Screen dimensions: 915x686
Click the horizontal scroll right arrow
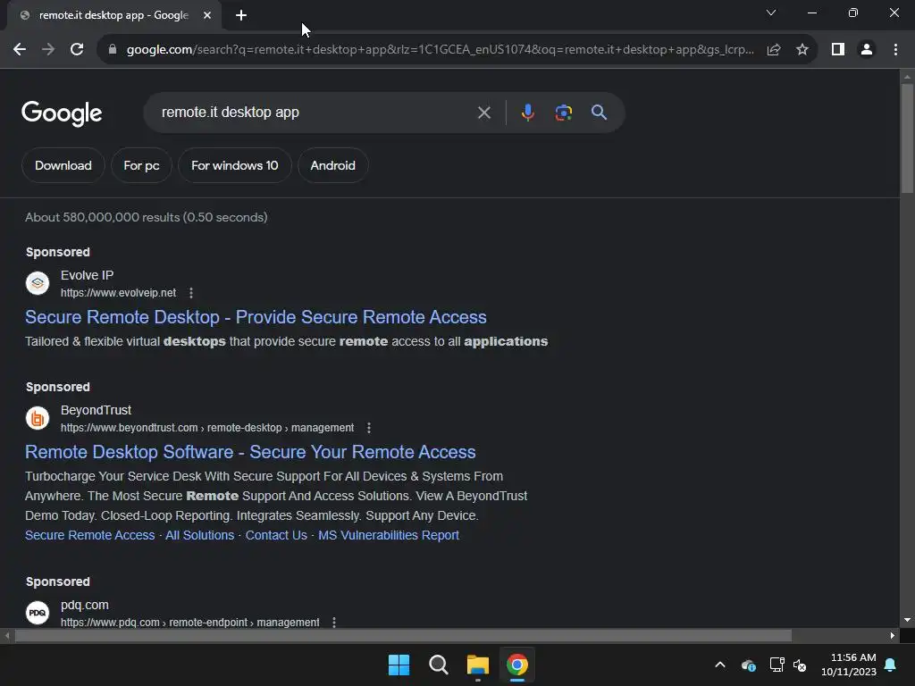[x=893, y=635]
